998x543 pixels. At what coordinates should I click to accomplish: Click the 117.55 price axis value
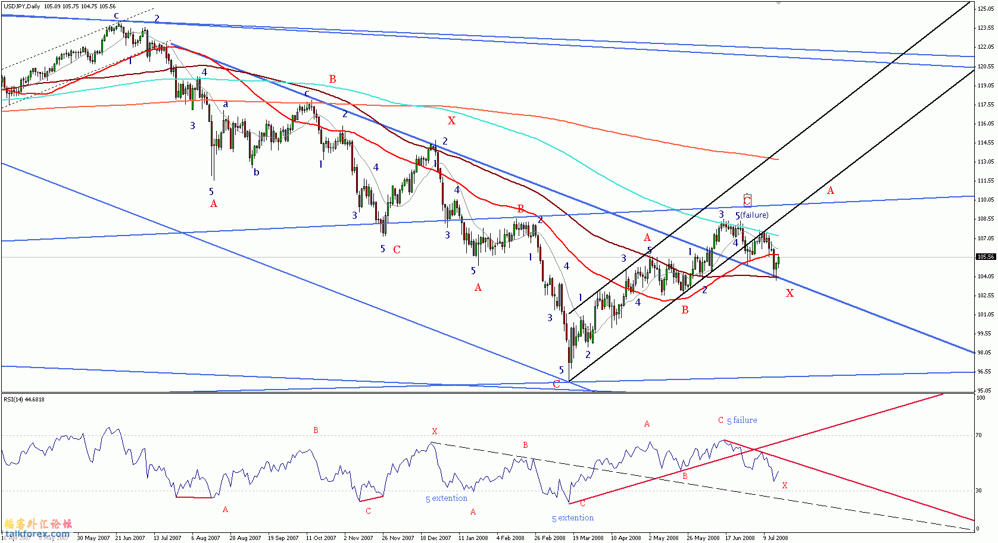986,105
